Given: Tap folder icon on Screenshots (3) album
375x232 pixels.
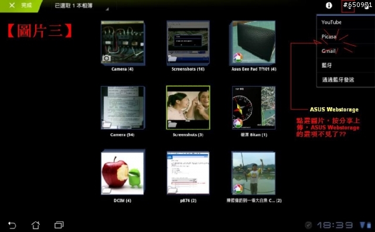Looking at the screenshot, I should pyautogui.click(x=172, y=124).
